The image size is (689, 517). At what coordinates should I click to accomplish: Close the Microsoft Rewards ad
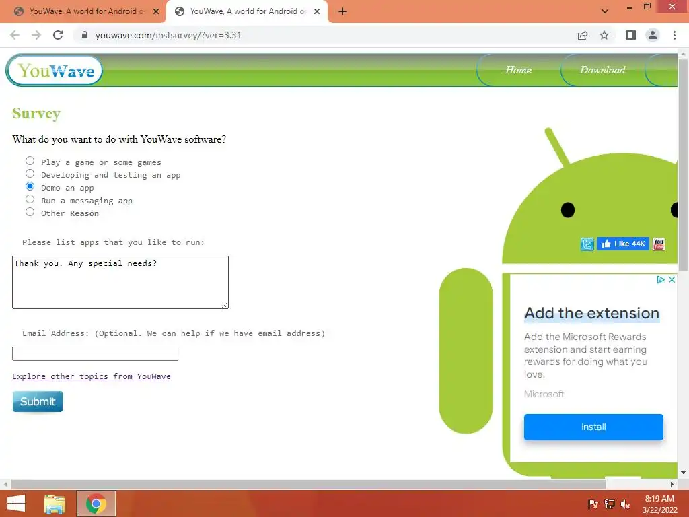tap(672, 279)
